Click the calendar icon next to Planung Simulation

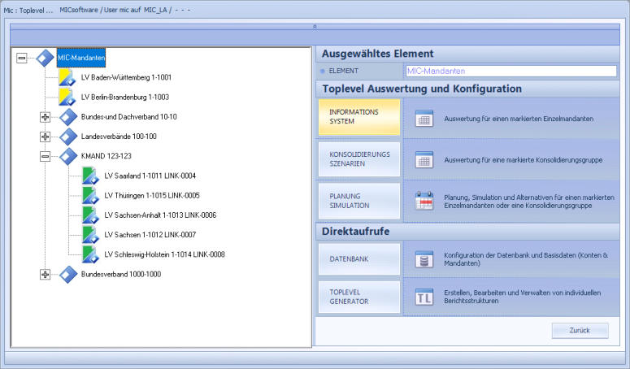pyautogui.click(x=424, y=202)
